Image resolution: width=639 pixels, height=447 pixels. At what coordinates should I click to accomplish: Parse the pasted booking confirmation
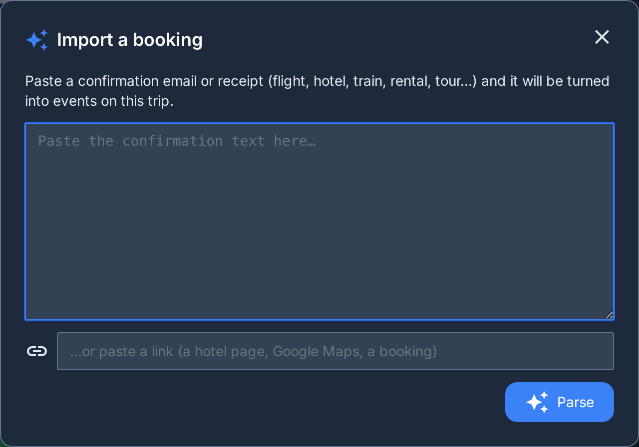pyautogui.click(x=560, y=402)
